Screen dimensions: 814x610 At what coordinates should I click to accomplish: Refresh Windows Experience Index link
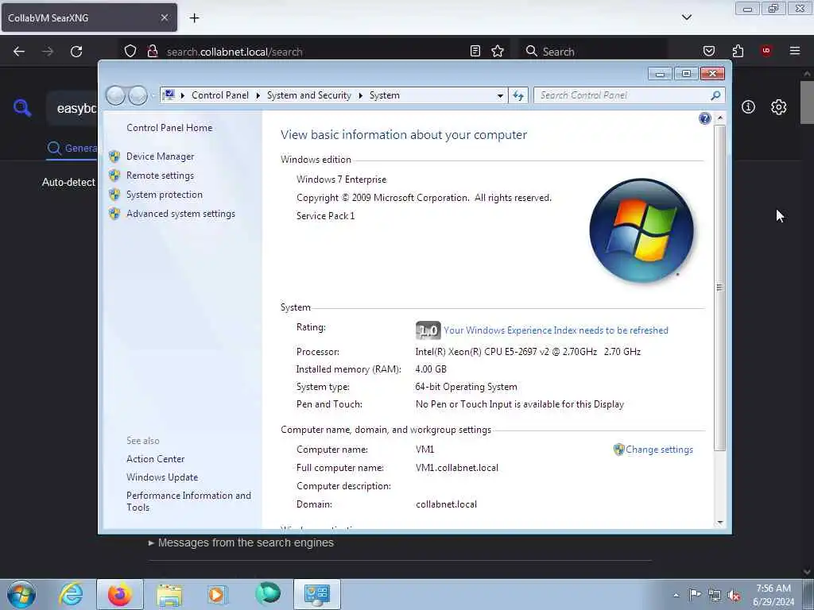click(x=556, y=330)
